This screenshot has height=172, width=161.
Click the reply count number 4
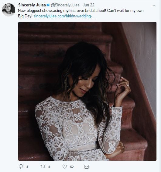[27, 167]
